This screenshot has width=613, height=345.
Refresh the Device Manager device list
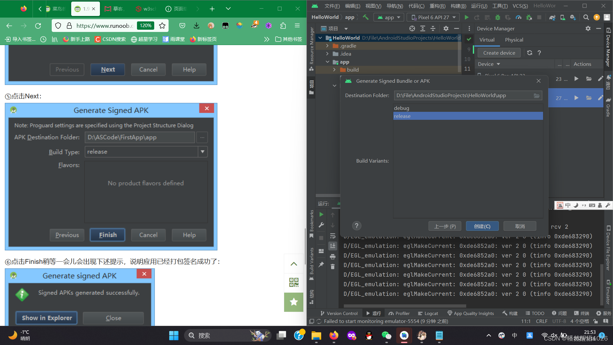coord(530,53)
